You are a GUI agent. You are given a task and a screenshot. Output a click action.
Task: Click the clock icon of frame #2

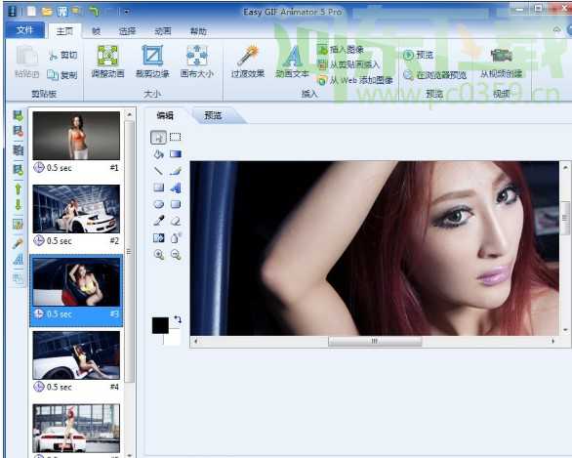[x=39, y=240]
